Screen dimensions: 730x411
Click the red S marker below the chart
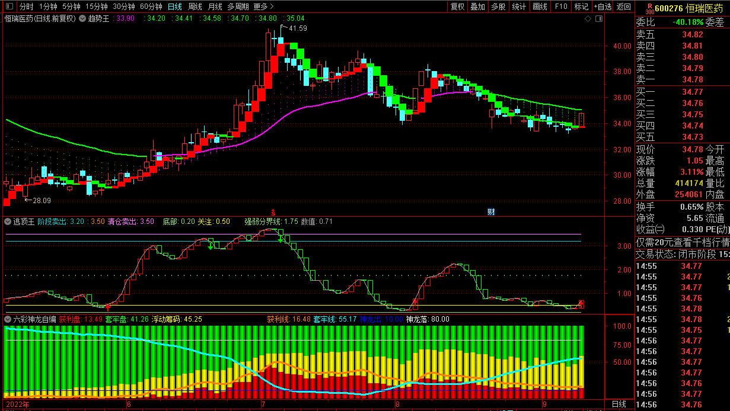click(x=273, y=212)
